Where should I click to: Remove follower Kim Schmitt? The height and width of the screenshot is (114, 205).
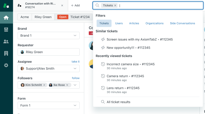tap(44, 85)
